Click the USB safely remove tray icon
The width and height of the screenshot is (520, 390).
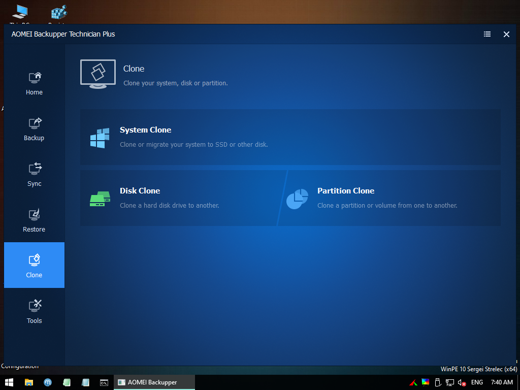pos(438,383)
